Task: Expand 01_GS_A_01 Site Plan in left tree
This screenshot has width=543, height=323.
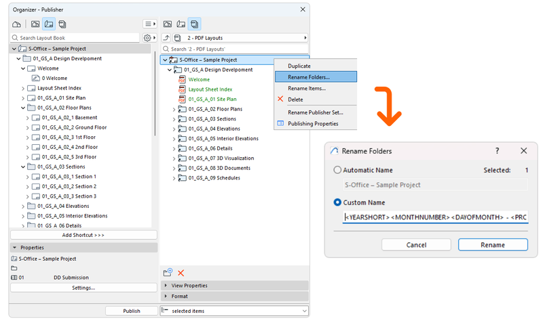Action: [x=23, y=98]
